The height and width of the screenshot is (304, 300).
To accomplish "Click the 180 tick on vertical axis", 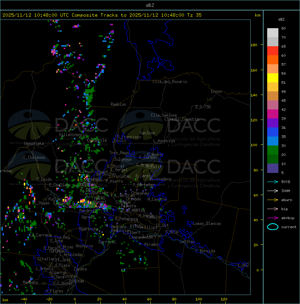I will 254,45.
